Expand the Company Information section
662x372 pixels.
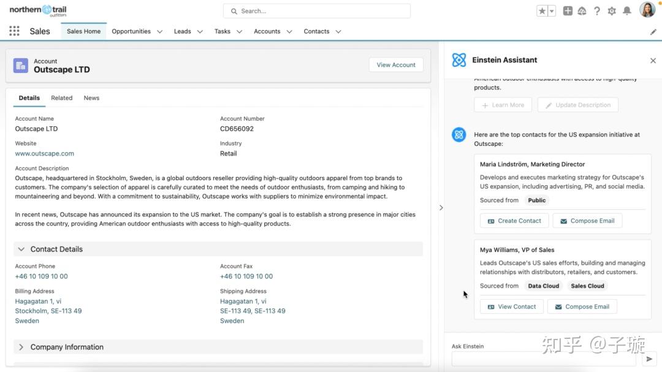(x=20, y=346)
